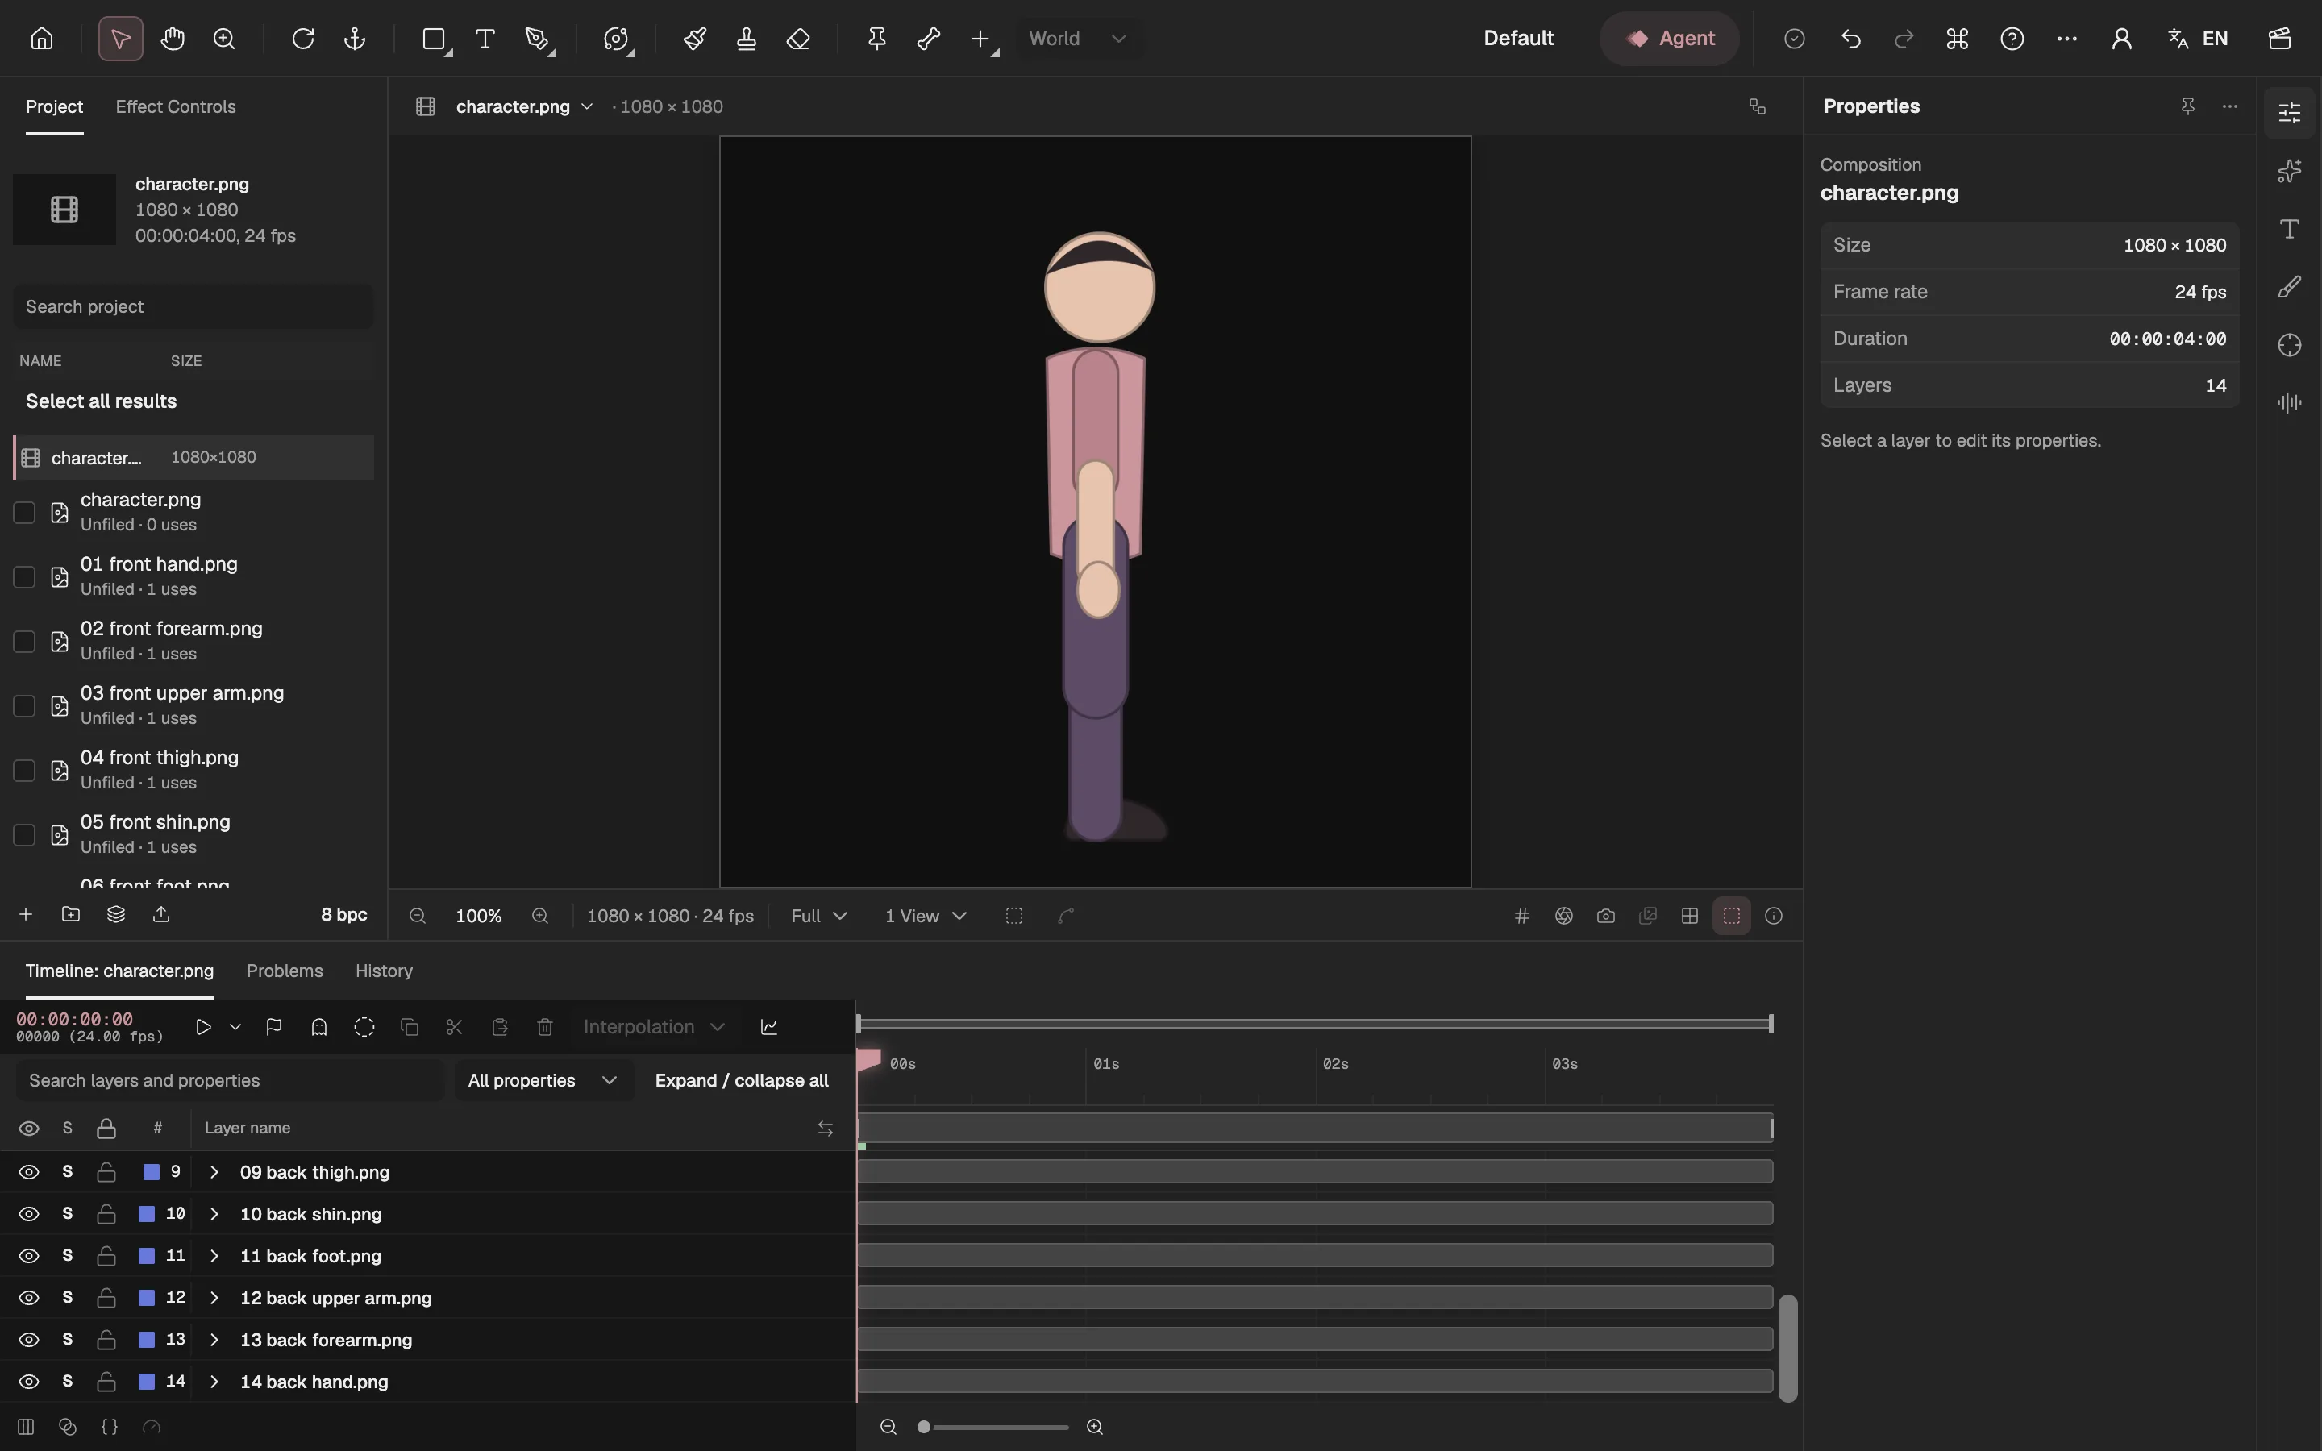
Task: Choose the Rotate tool
Action: tap(303, 39)
